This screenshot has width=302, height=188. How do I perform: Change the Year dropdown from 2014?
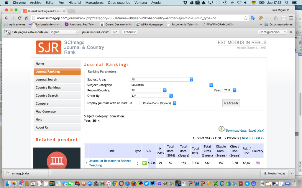point(229,90)
